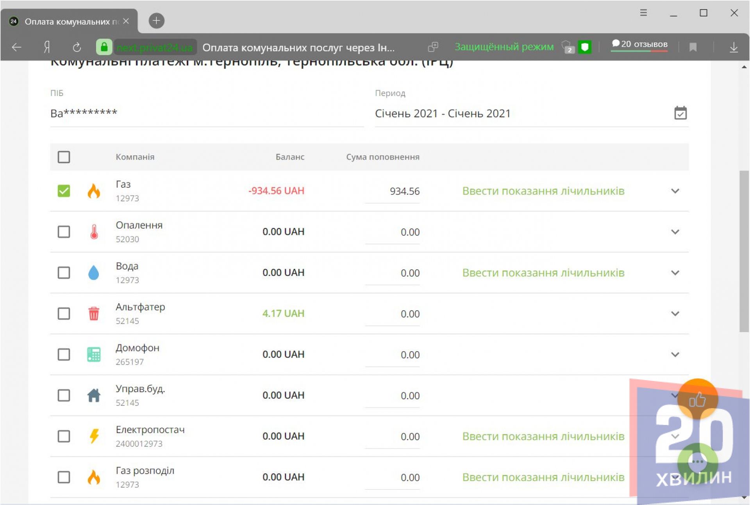Expand the Вода row details
Screen dimensions: 750x505
click(x=675, y=273)
